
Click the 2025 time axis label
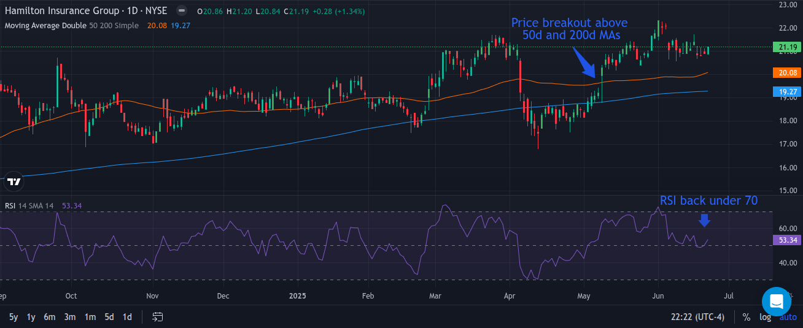click(297, 296)
